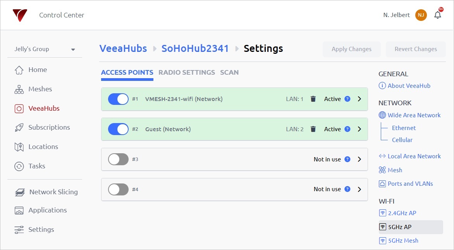Click the VeeaHubs square icon in sidebar
The height and width of the screenshot is (250, 454).
[19, 108]
